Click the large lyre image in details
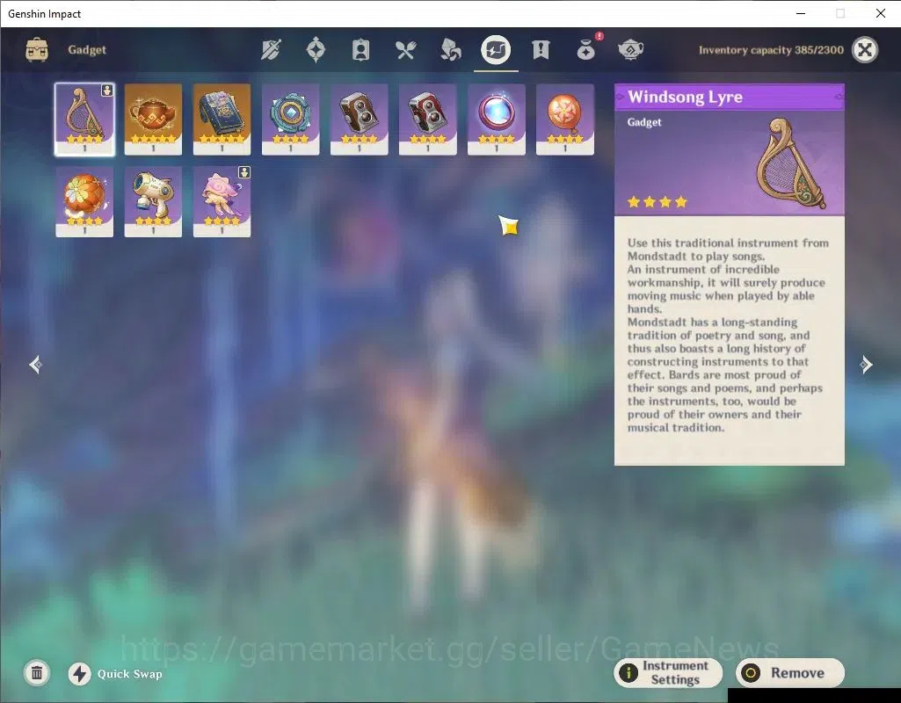Screen dimensions: 901x703 791,163
